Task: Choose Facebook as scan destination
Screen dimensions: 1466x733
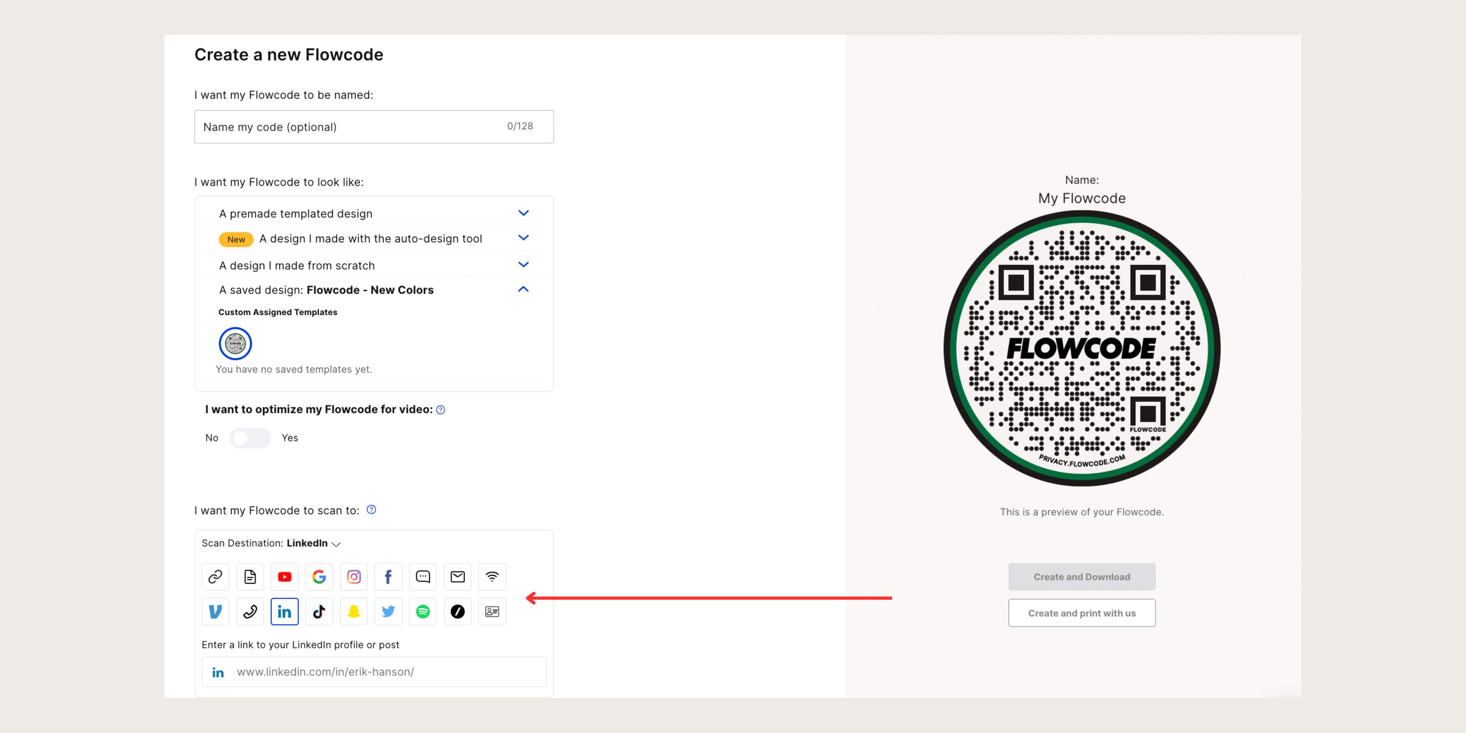Action: (389, 577)
